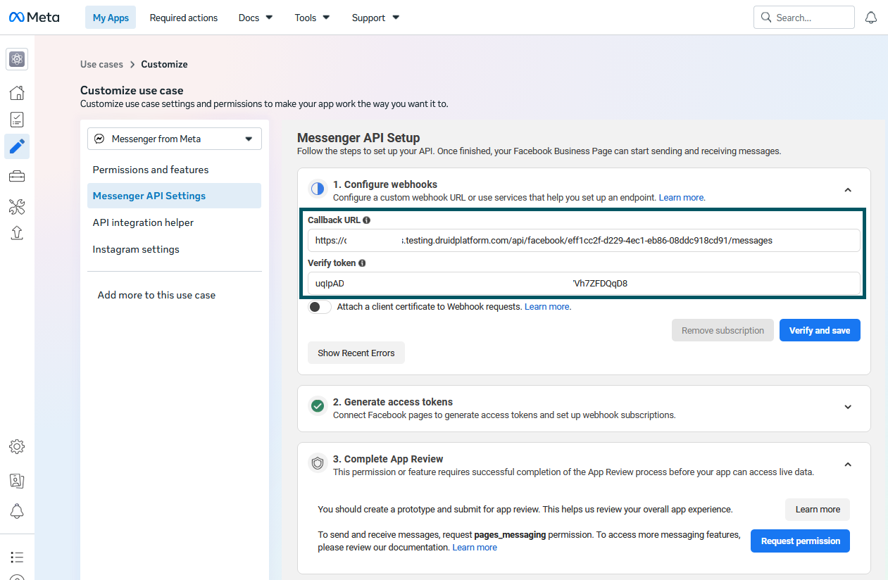Open the My Apps tab
This screenshot has height=580, width=888.
[111, 18]
